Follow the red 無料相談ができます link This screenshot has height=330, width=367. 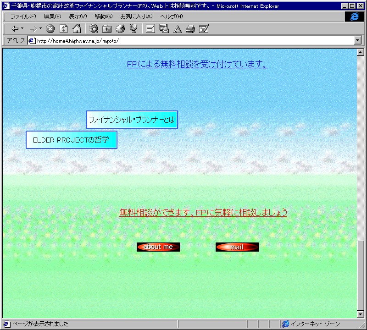coord(203,212)
